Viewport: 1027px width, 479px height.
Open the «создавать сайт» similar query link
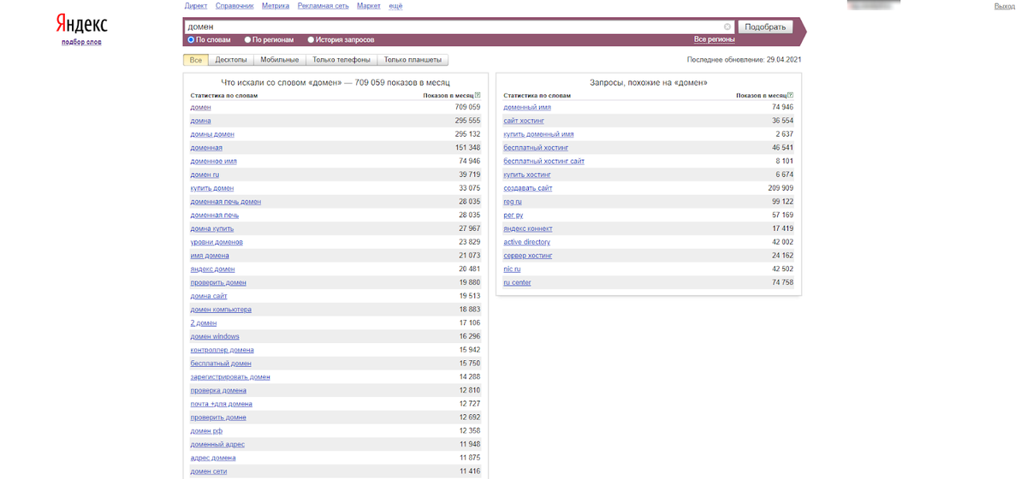pos(528,188)
